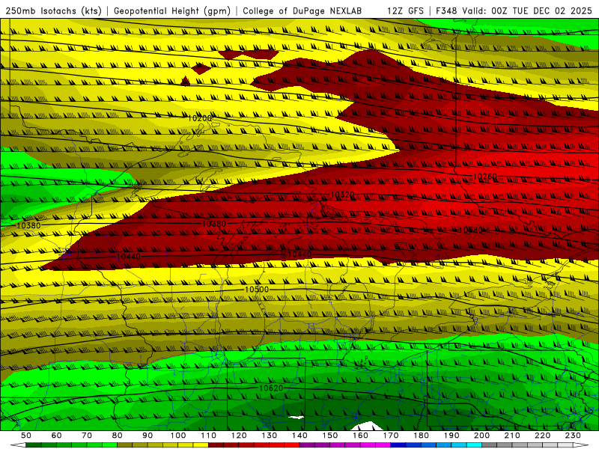
Task: Click the "College of DuPage NEXLAB" header text
Action: point(302,10)
